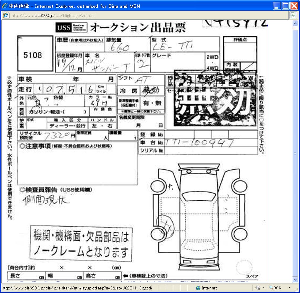Click the page icon beside the address URL
The height and width of the screenshot is (293, 300).
pos(5,15)
